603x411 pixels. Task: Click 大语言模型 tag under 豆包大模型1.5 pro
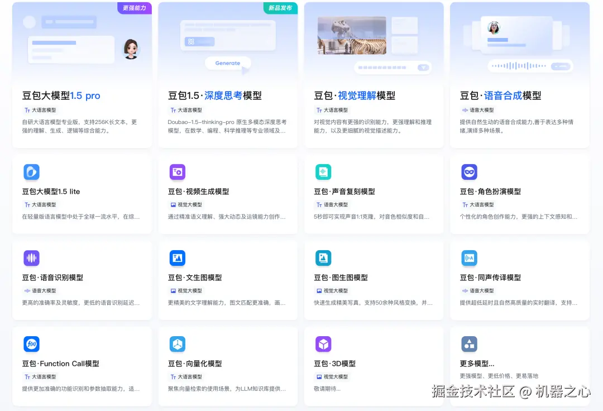tap(40, 110)
